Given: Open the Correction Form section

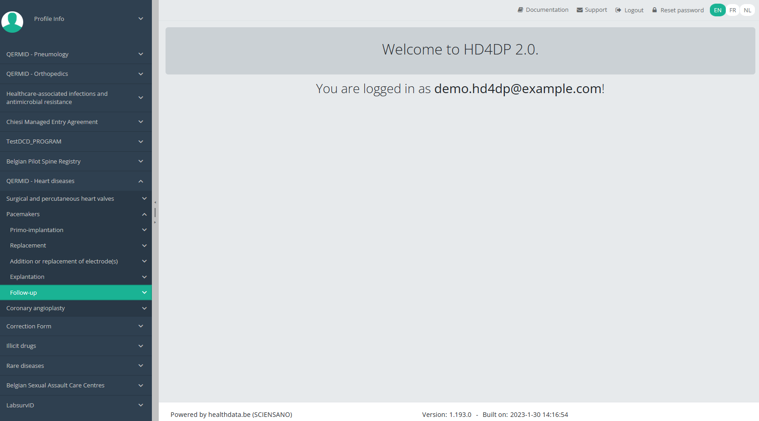Looking at the screenshot, I should 29,326.
